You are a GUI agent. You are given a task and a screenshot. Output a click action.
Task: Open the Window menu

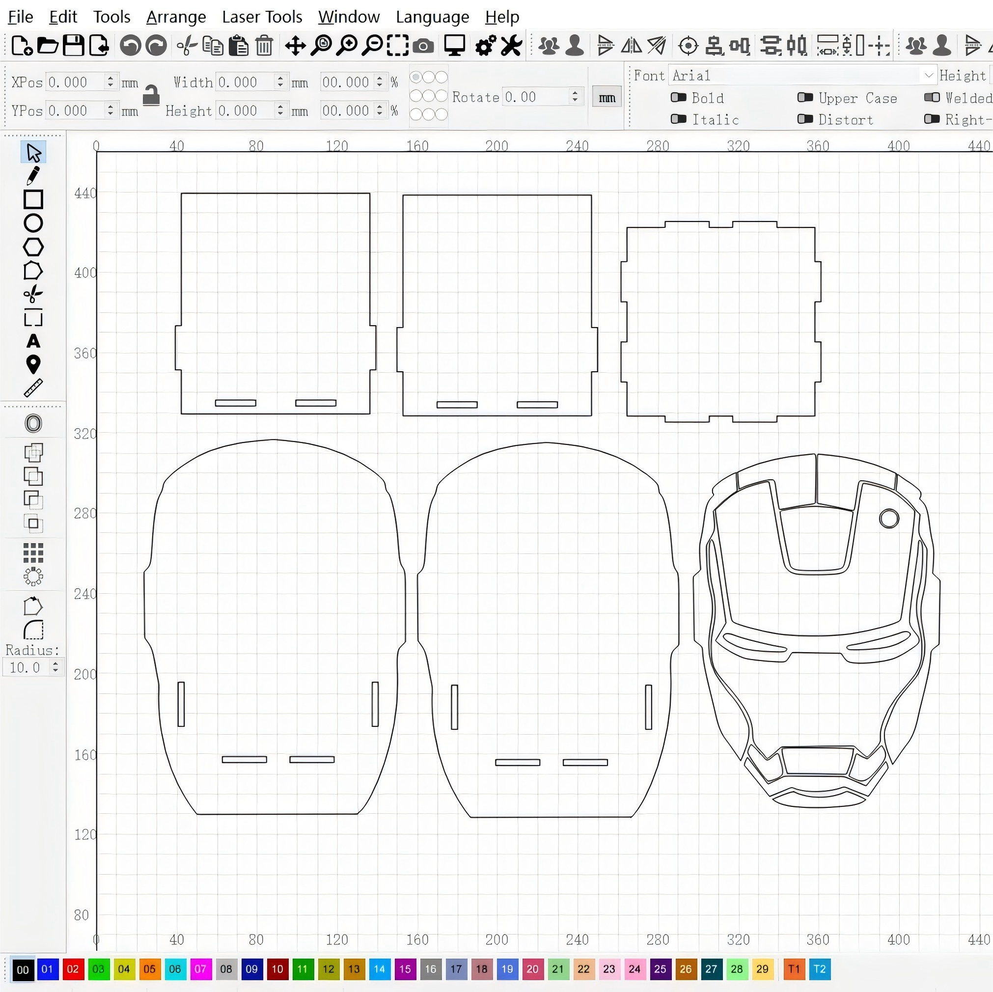tap(349, 17)
